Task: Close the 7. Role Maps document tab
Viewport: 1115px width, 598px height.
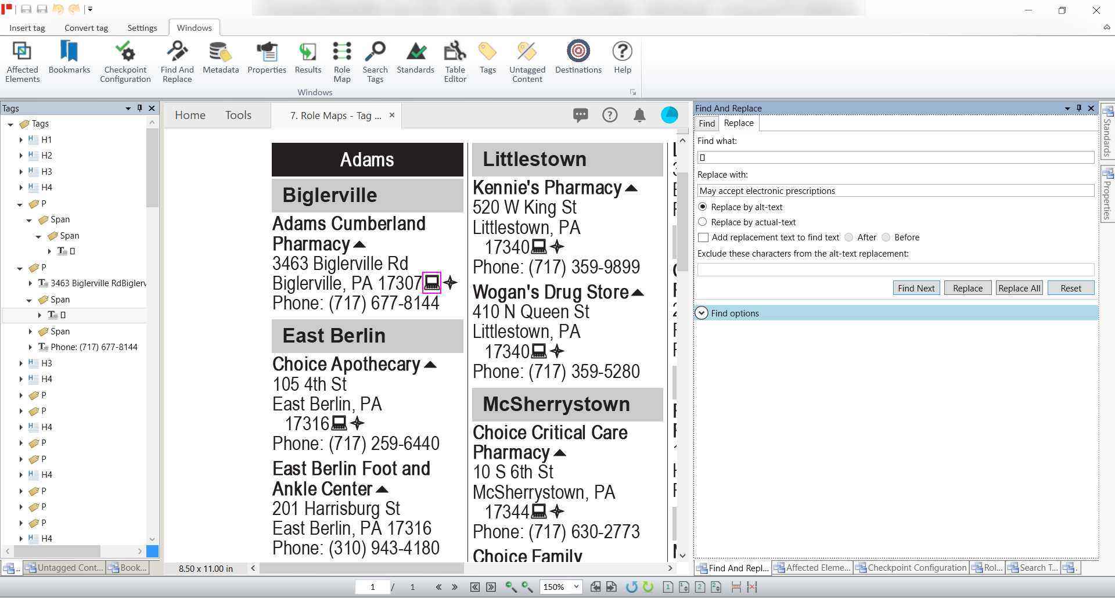Action: click(x=392, y=115)
